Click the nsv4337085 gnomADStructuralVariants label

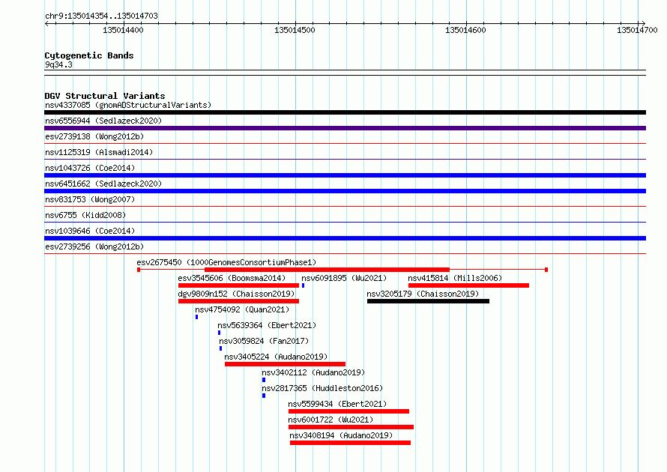128,105
